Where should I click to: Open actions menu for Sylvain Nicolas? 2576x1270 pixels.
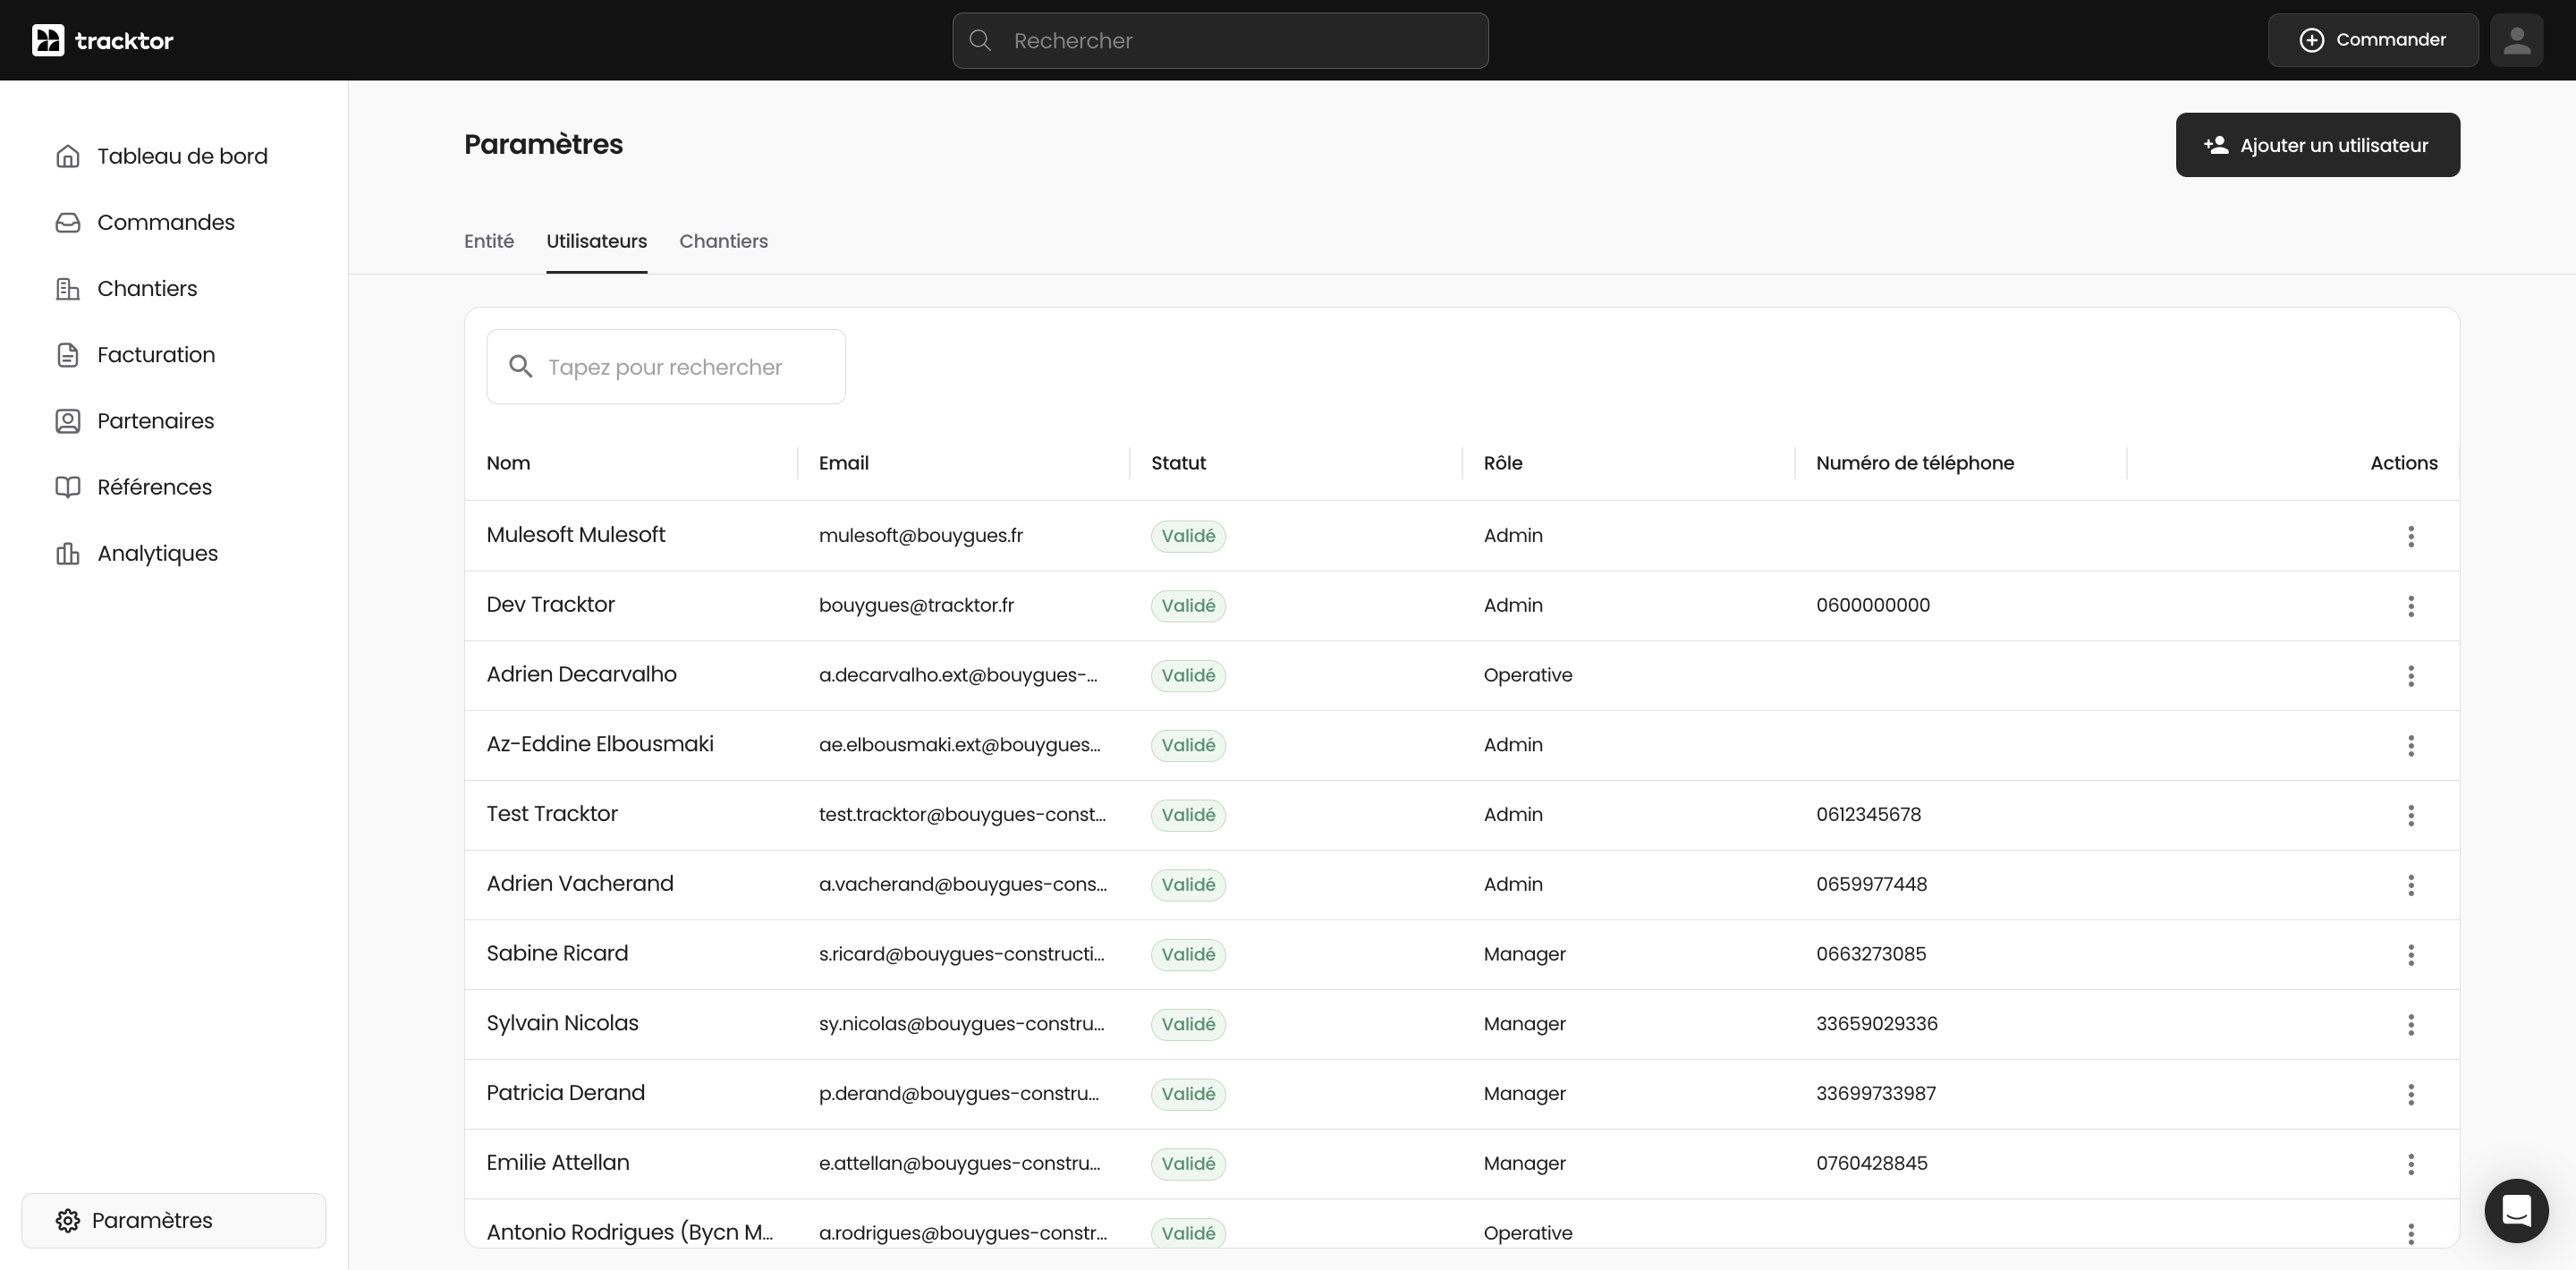[x=2411, y=1024]
